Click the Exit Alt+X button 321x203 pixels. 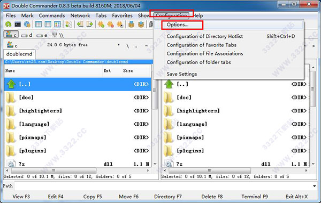296,197
